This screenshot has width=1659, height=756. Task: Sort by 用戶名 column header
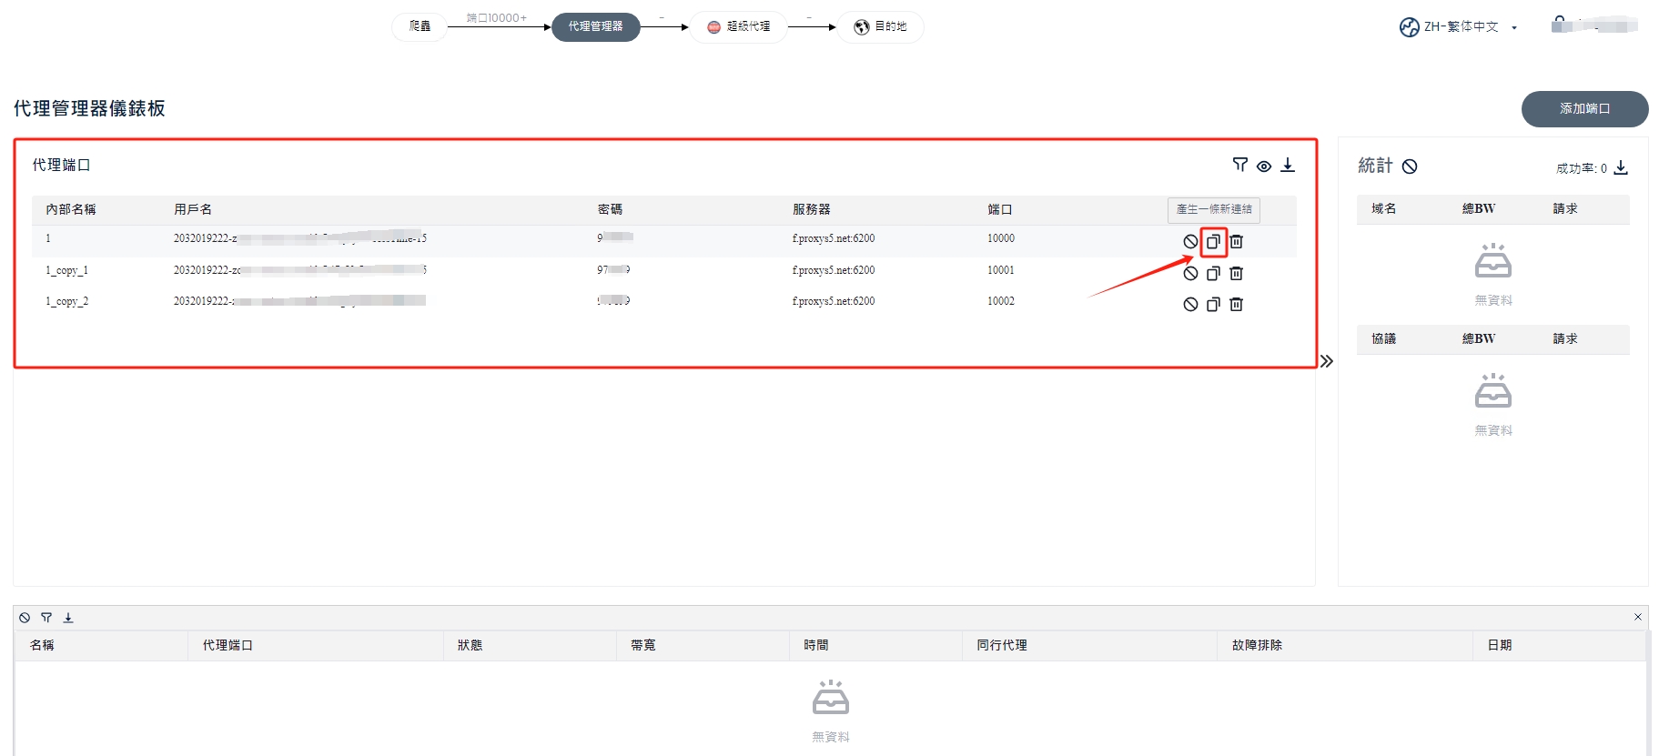193,209
